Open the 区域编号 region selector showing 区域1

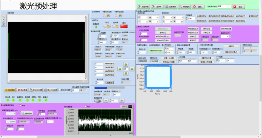(x=191, y=18)
